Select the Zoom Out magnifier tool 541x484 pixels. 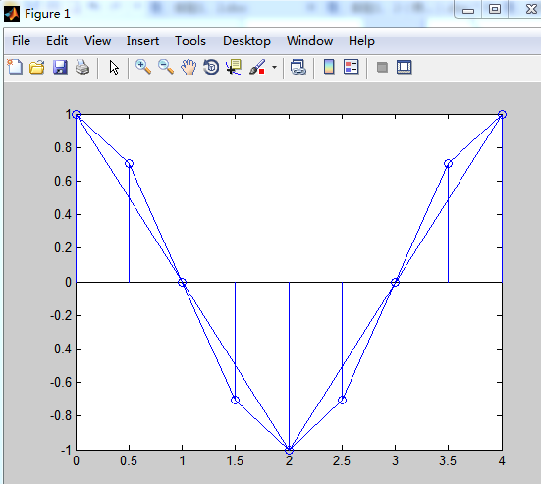tap(166, 67)
